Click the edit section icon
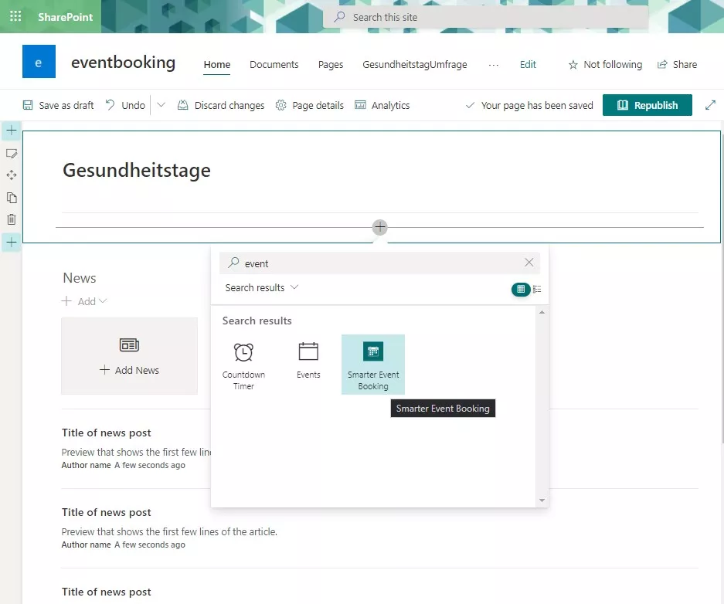This screenshot has width=724, height=604. 12,154
